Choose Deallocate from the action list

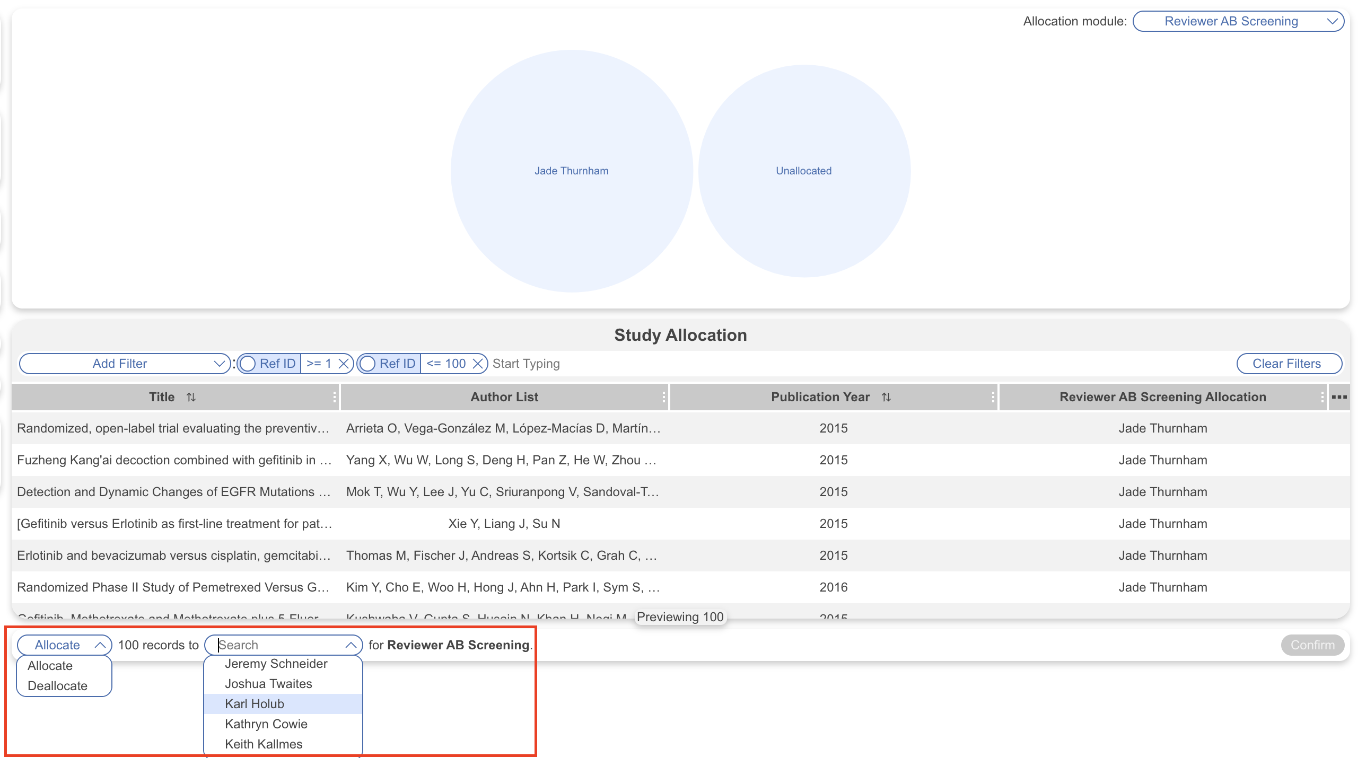[x=57, y=686]
